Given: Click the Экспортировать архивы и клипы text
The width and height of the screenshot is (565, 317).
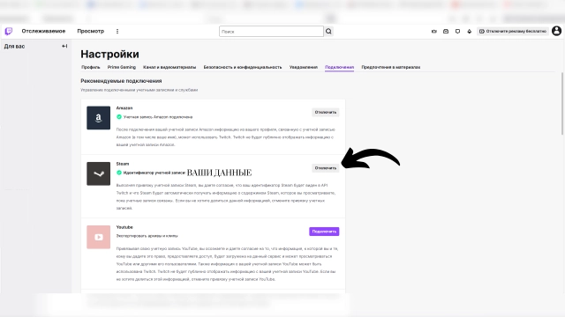Looking at the screenshot, I should pos(147,236).
